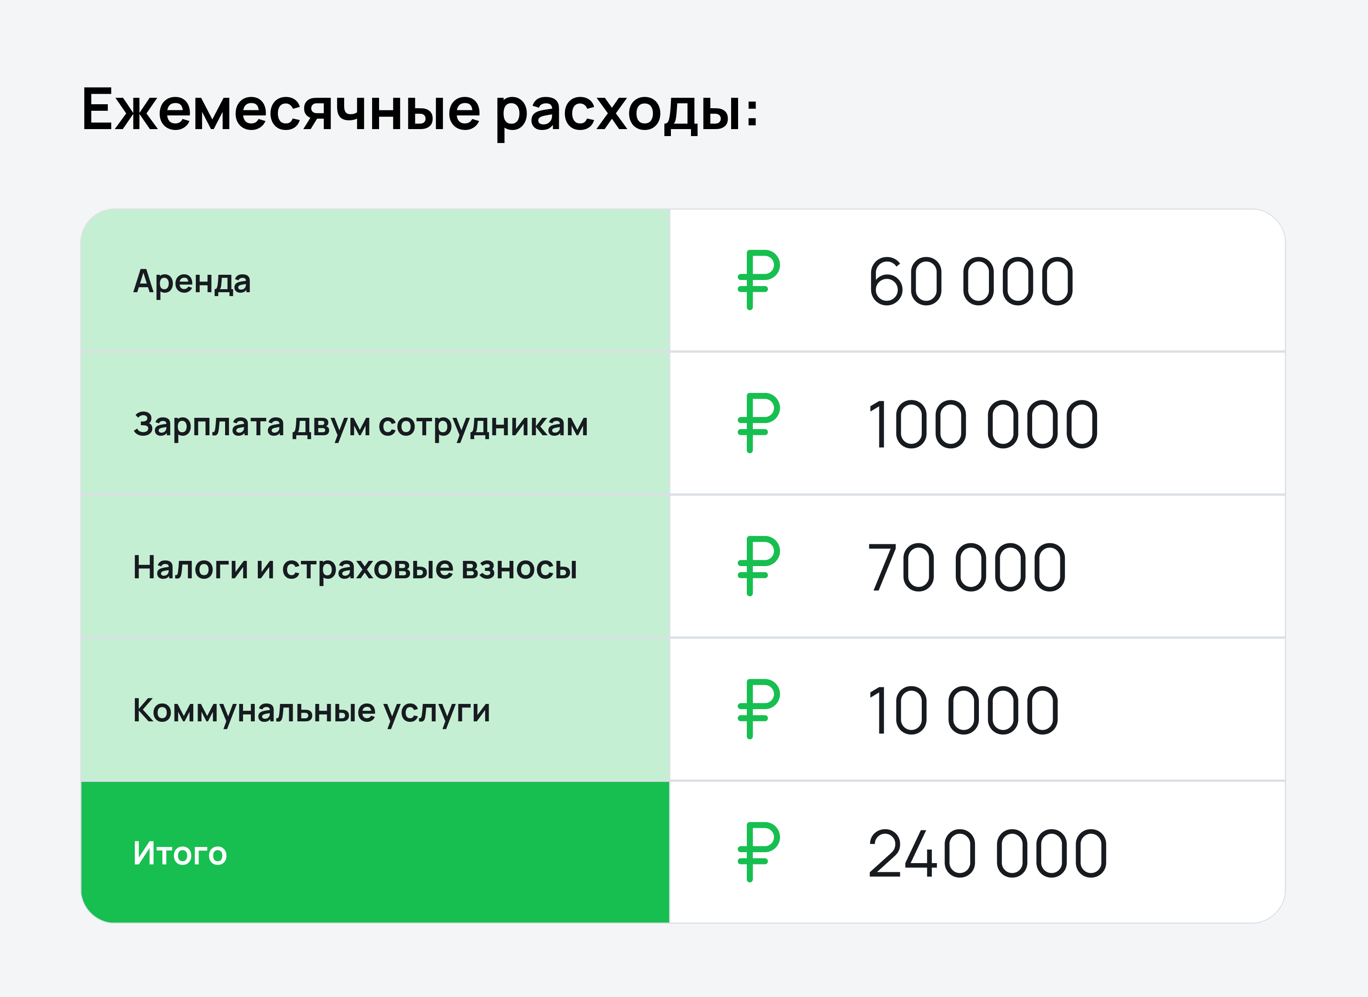Click the word 'Зарплата' in the table
Image resolution: width=1368 pixels, height=997 pixels.
(208, 425)
